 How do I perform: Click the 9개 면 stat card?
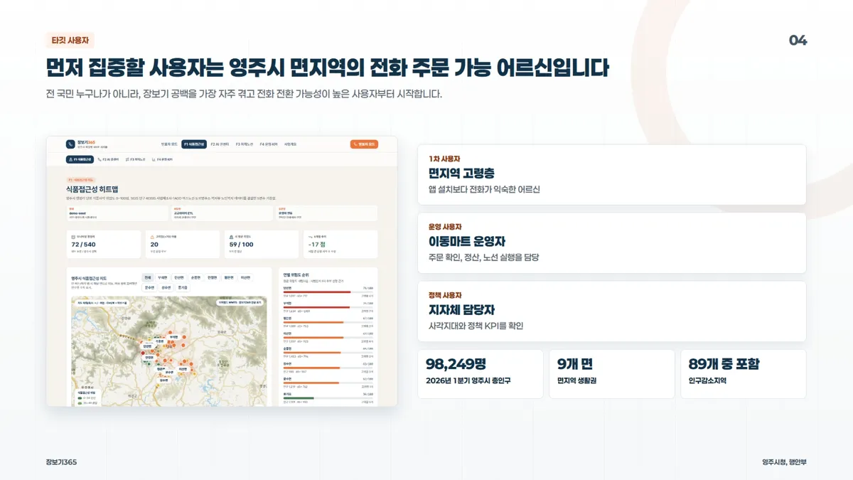coord(612,373)
